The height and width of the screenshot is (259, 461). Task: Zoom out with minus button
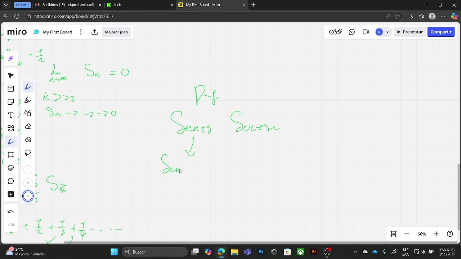[x=407, y=234]
